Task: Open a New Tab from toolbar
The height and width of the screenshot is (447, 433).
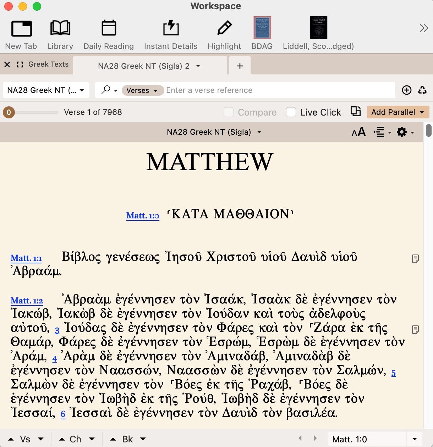Action: tap(21, 29)
